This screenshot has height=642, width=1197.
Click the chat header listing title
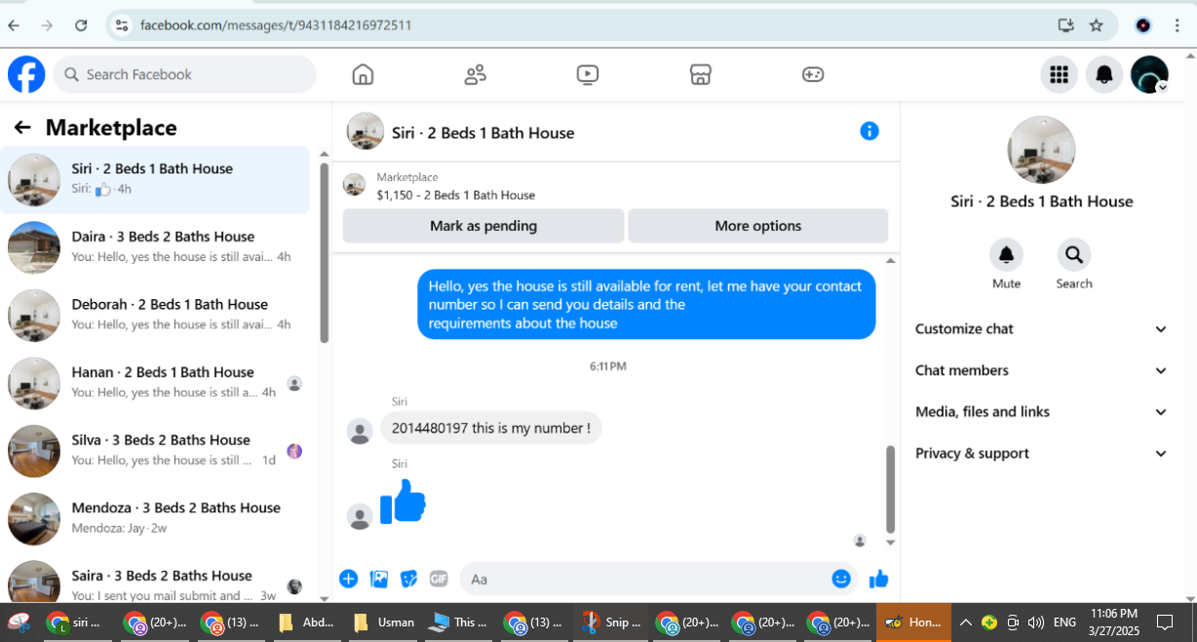click(x=483, y=132)
